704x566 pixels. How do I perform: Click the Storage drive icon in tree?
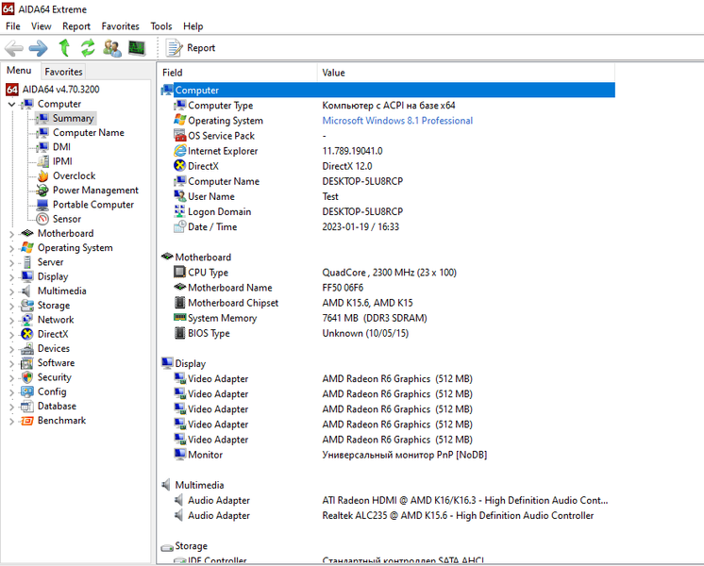point(27,306)
